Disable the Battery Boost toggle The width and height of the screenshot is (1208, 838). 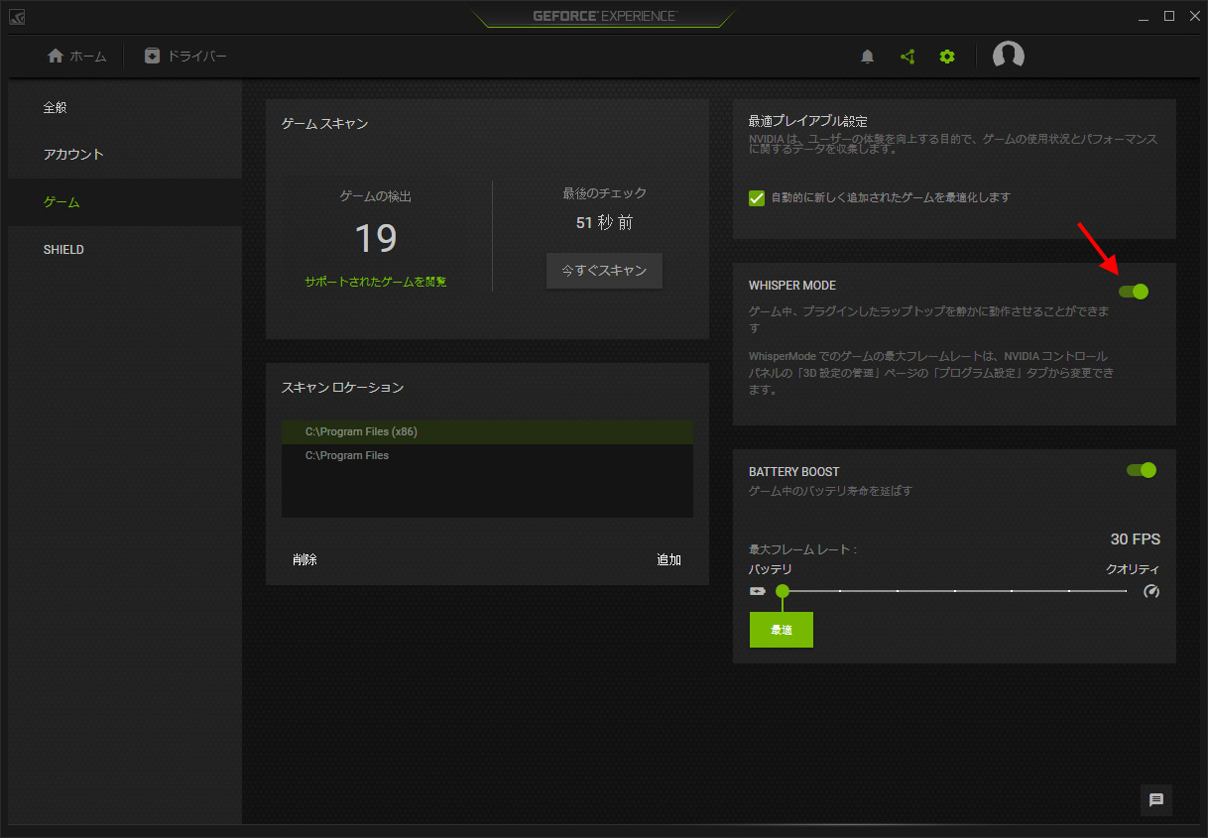(1142, 470)
